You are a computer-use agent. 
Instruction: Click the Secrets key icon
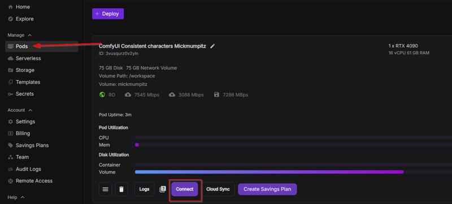coord(11,94)
